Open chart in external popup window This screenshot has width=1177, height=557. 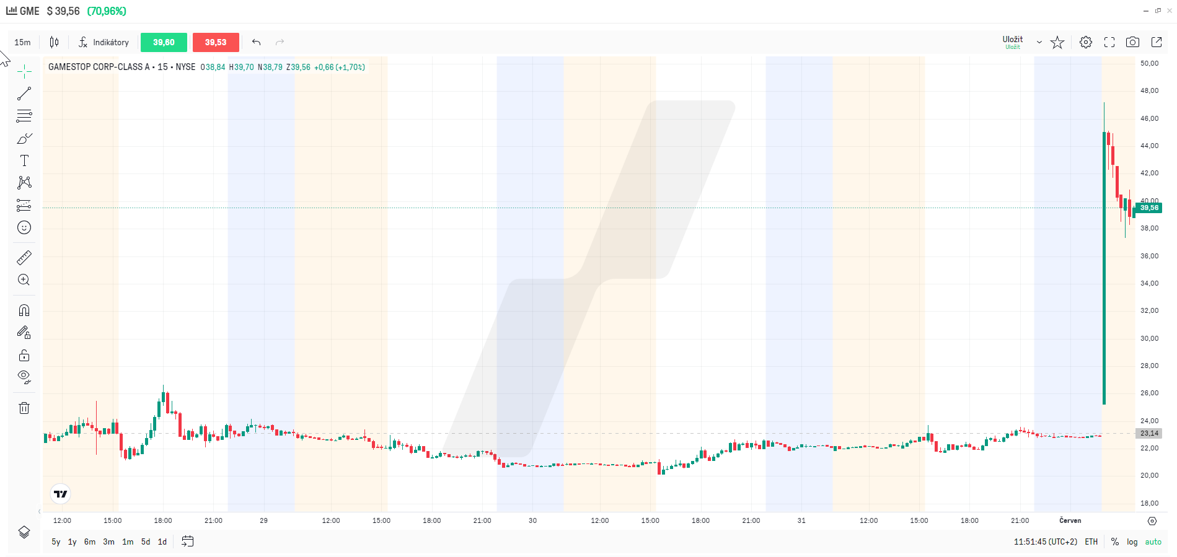[1157, 42]
